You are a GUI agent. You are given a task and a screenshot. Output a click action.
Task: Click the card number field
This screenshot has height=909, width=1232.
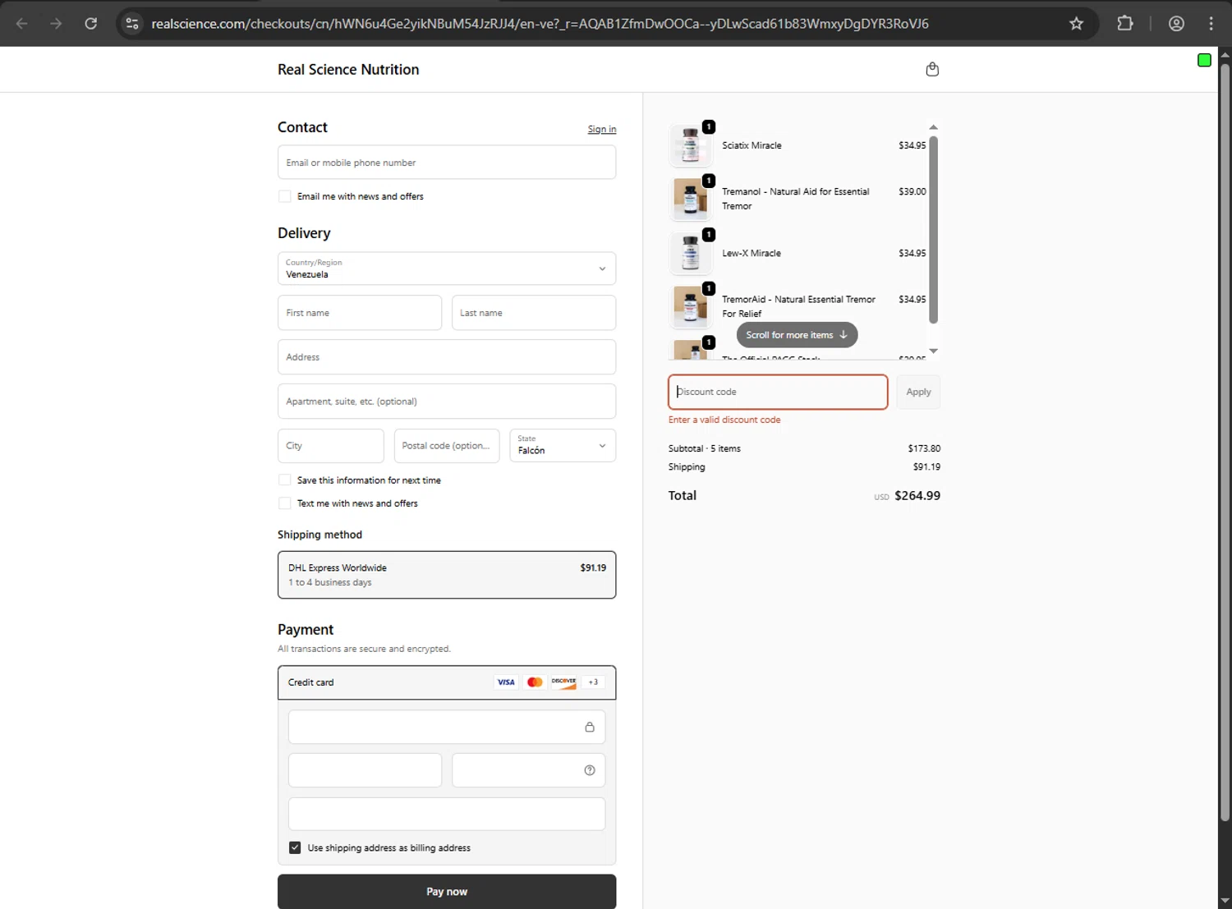pyautogui.click(x=447, y=727)
